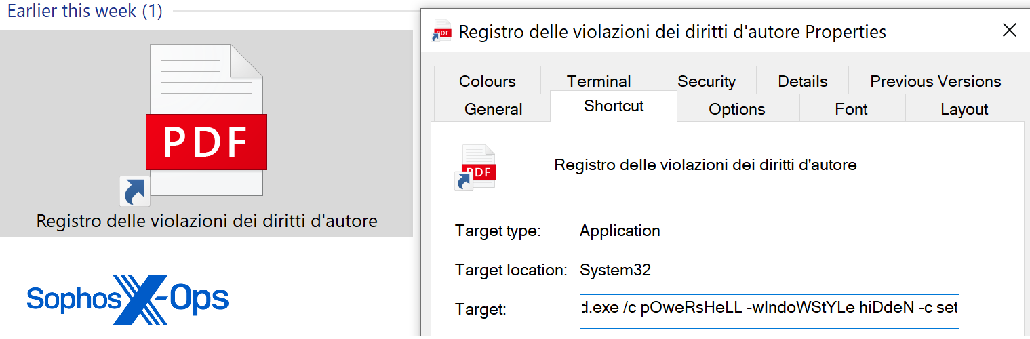Viewport: 1030px width, 339px height.
Task: Click the shortcut arrow overlay on large PDF icon
Action: pyautogui.click(x=134, y=191)
